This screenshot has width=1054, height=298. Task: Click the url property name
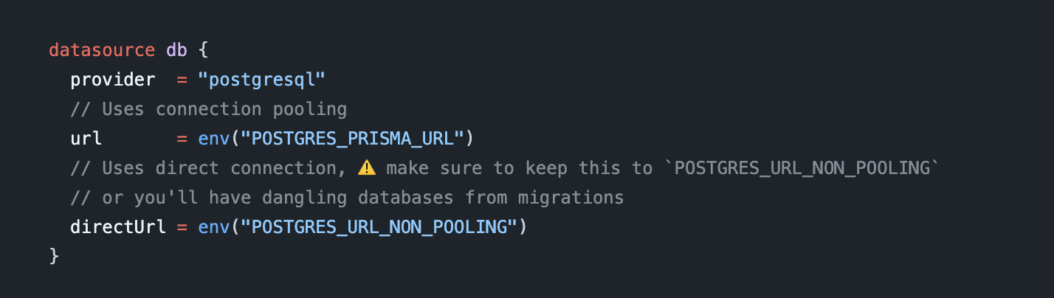86,139
